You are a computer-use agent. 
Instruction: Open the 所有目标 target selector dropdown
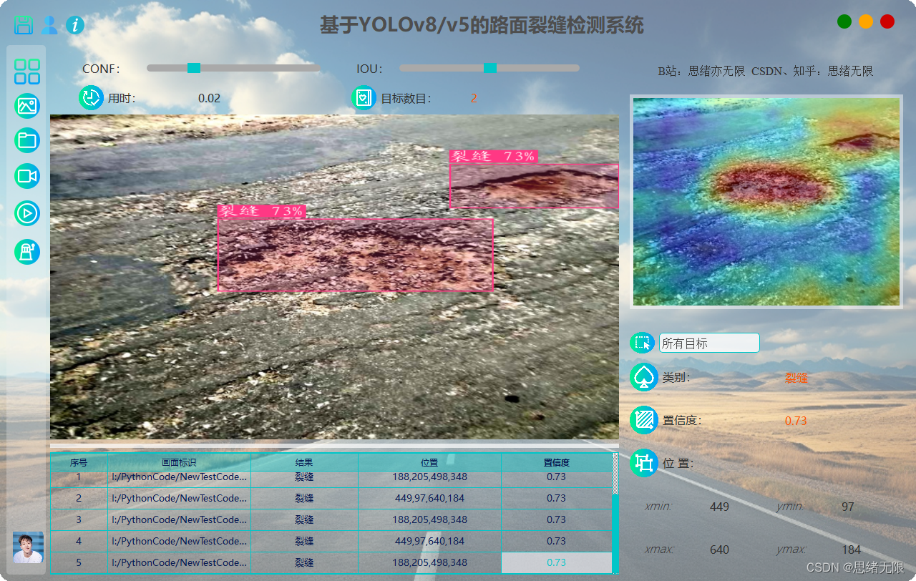[x=708, y=343]
